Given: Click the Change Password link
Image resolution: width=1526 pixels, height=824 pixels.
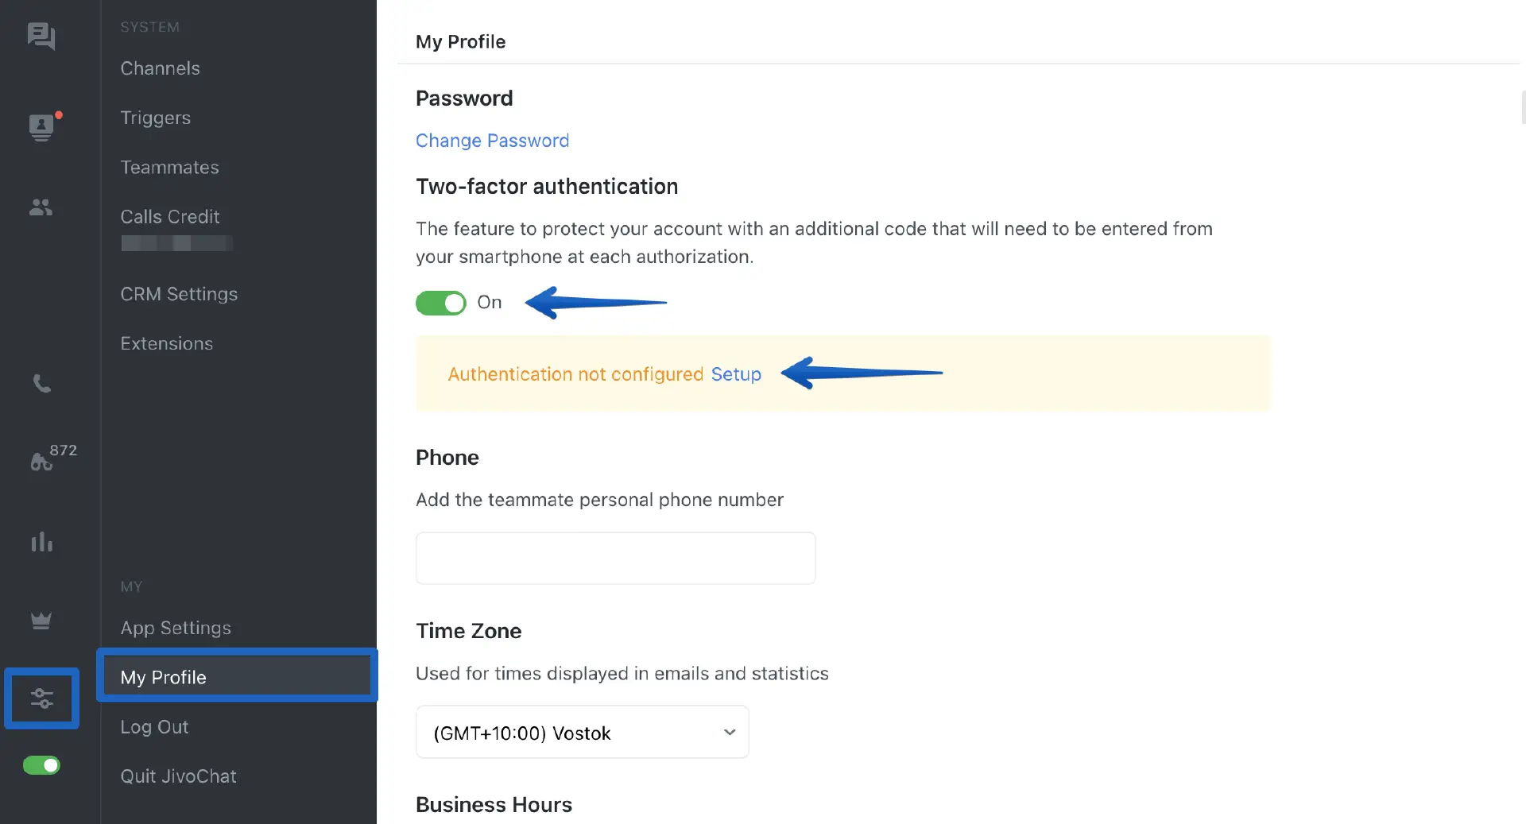Looking at the screenshot, I should [x=492, y=141].
